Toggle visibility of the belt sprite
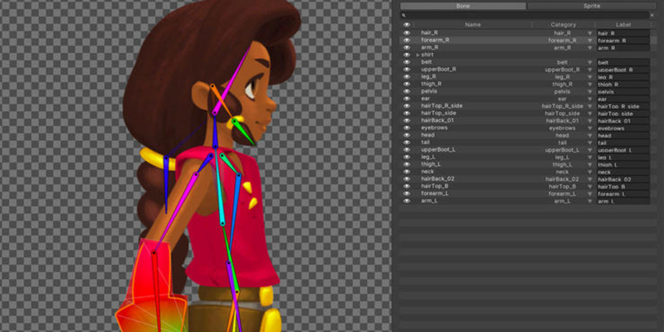 [x=407, y=62]
